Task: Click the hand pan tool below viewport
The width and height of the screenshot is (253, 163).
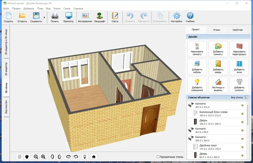Action: (27, 157)
